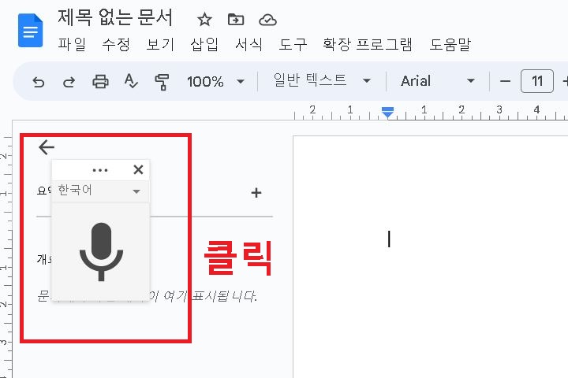Open the 한국어 language dropdown
This screenshot has width=568, height=378.
(100, 191)
